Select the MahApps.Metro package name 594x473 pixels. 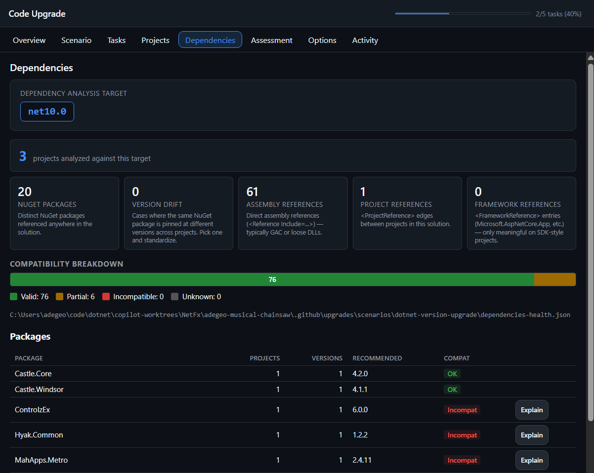pyautogui.click(x=41, y=460)
